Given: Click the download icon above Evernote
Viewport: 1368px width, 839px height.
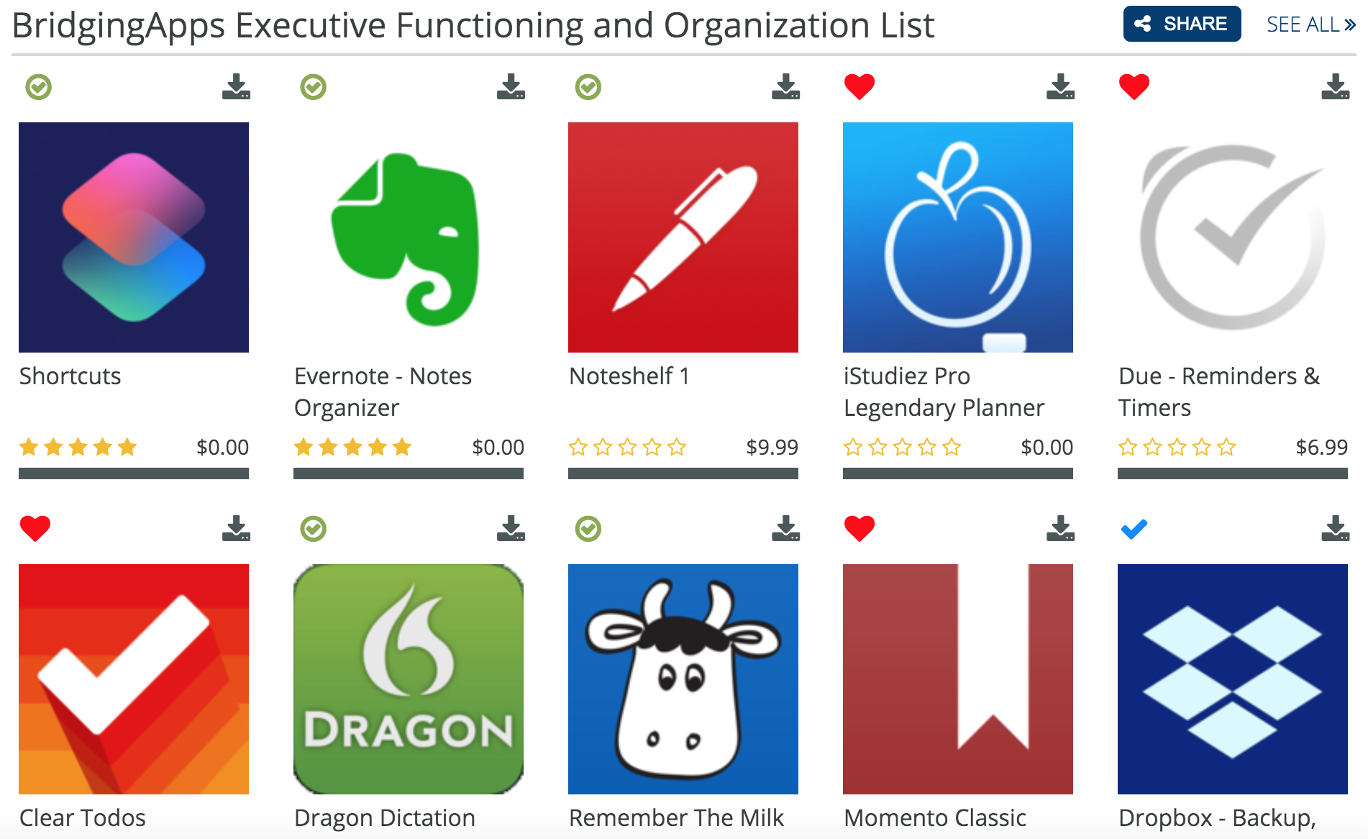Looking at the screenshot, I should (x=511, y=86).
